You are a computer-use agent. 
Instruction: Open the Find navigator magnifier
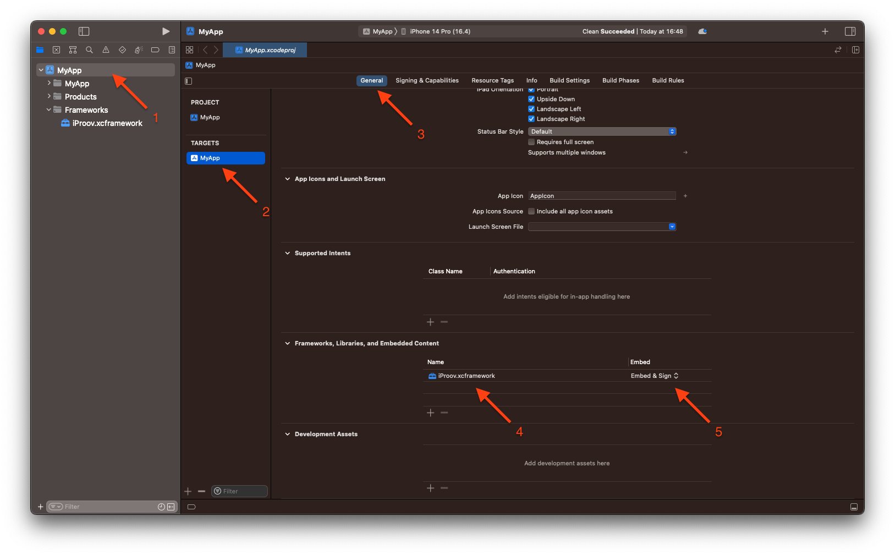coord(89,50)
